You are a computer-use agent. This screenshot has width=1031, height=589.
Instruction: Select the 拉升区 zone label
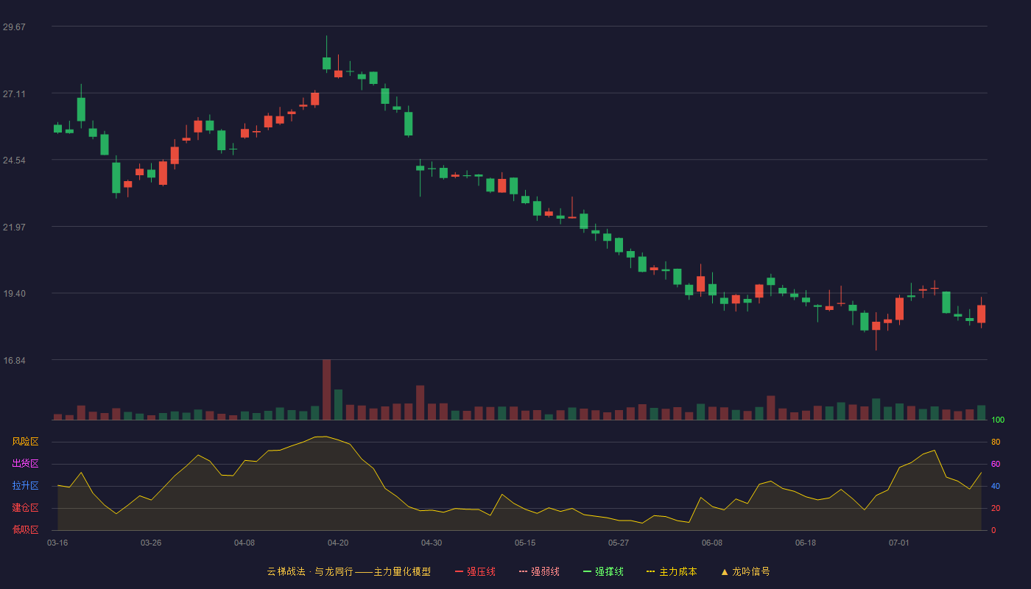point(25,486)
